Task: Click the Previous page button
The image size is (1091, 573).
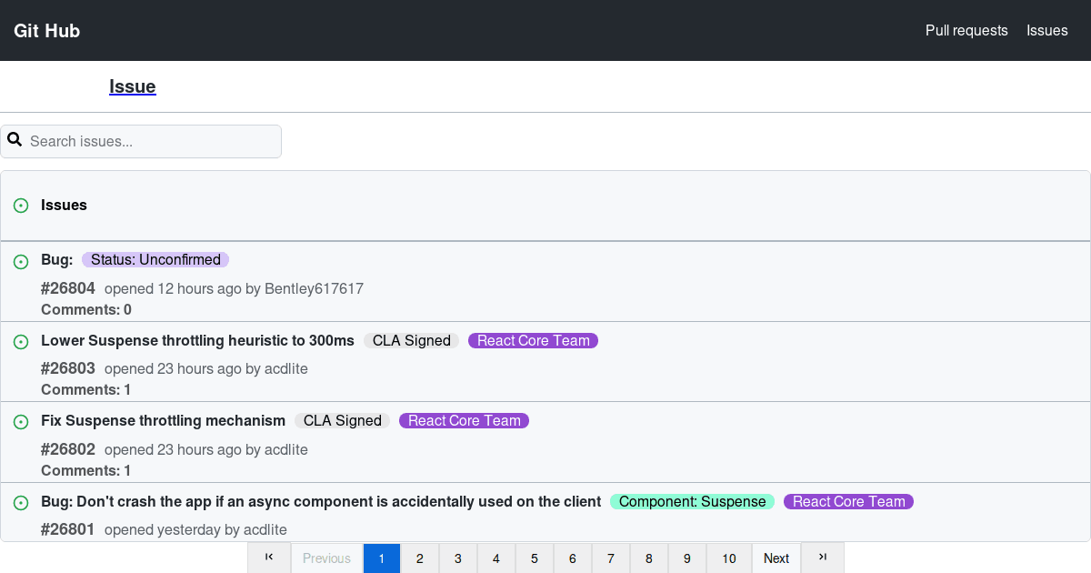Action: [326, 558]
